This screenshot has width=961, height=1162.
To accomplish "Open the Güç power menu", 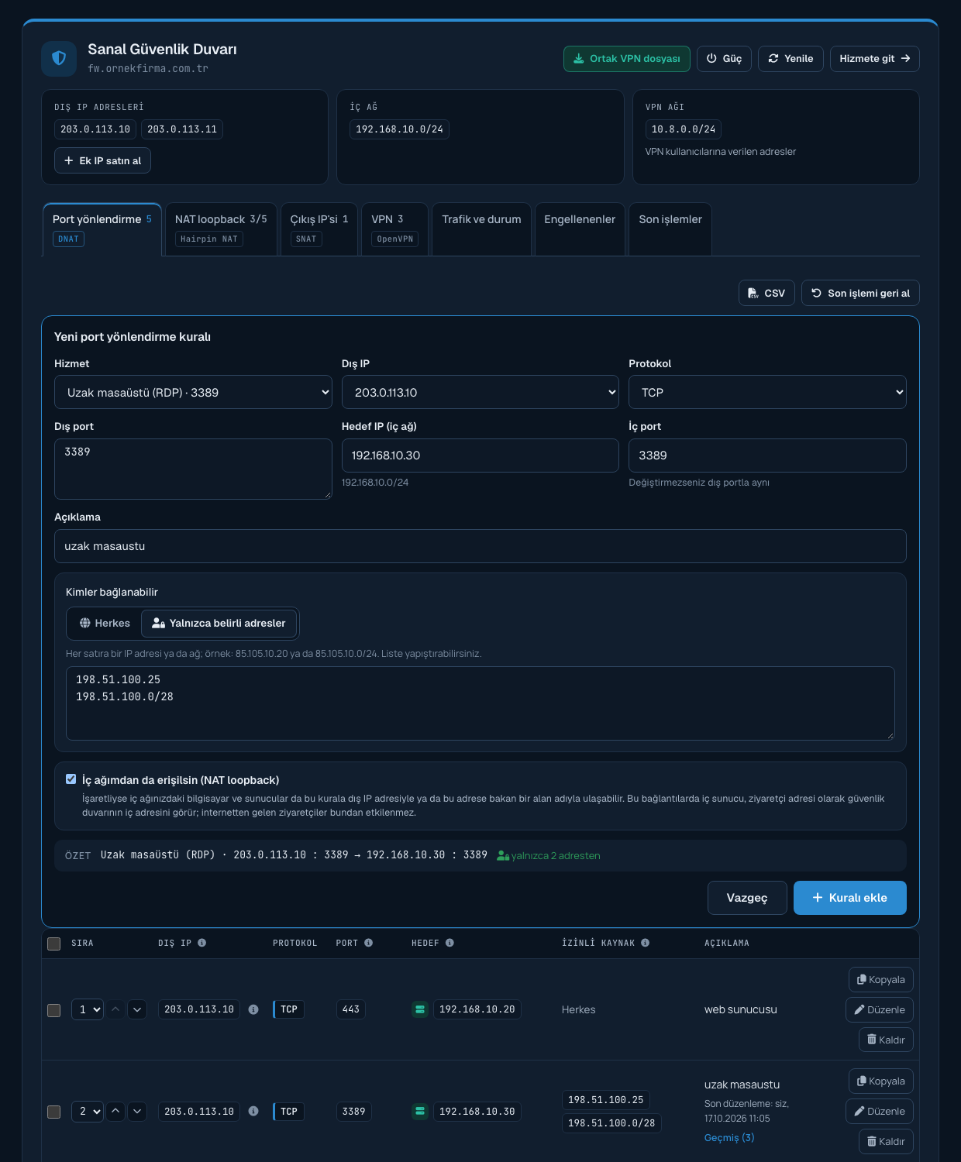I will (724, 59).
